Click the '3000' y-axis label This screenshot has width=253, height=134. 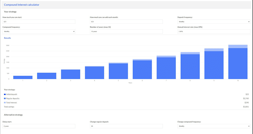click(8, 45)
